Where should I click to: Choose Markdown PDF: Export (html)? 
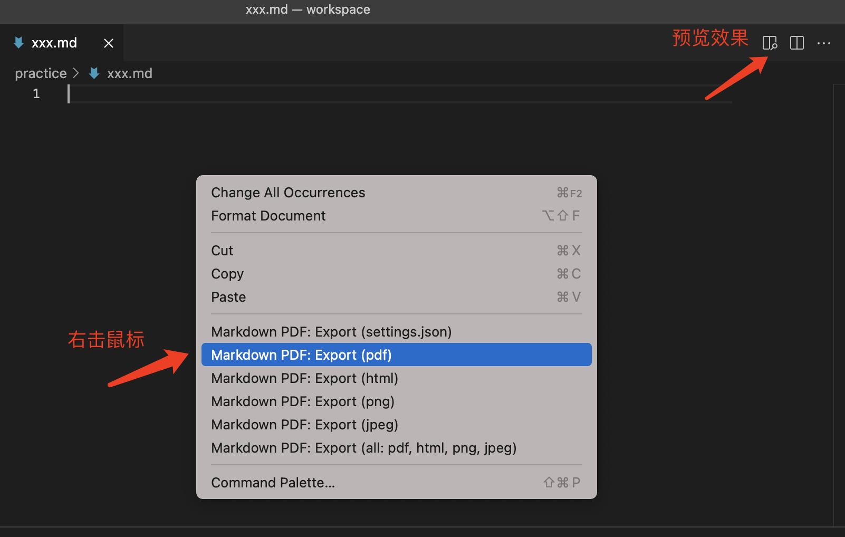click(304, 378)
